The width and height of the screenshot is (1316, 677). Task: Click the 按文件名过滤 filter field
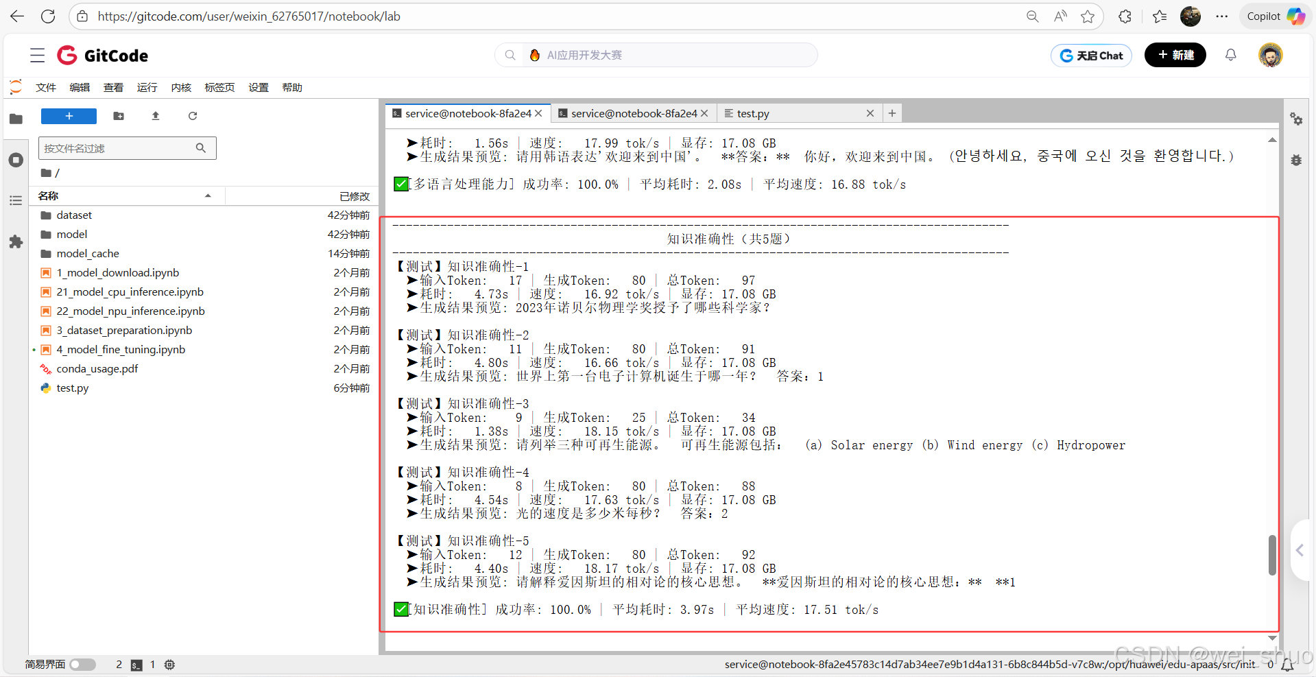pos(128,148)
